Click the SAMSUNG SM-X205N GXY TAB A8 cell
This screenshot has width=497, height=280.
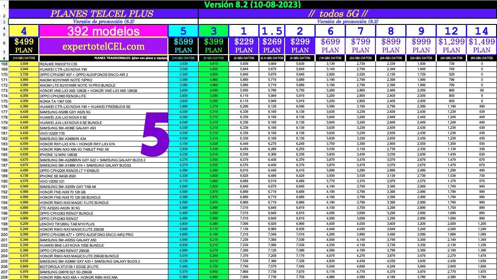103,186
